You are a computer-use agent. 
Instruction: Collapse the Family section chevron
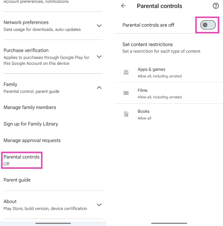(99, 88)
